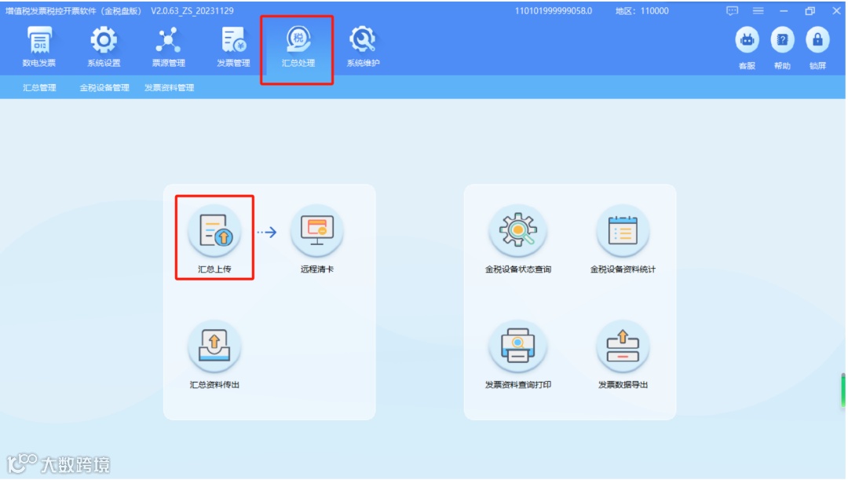Open 系统维护 wrench icon
Viewport: 848px width, 480px height.
coord(363,47)
